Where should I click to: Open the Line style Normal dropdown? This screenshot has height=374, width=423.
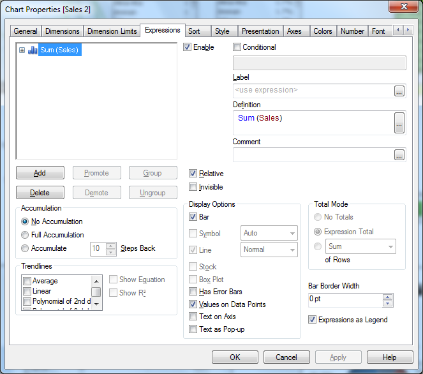click(269, 250)
